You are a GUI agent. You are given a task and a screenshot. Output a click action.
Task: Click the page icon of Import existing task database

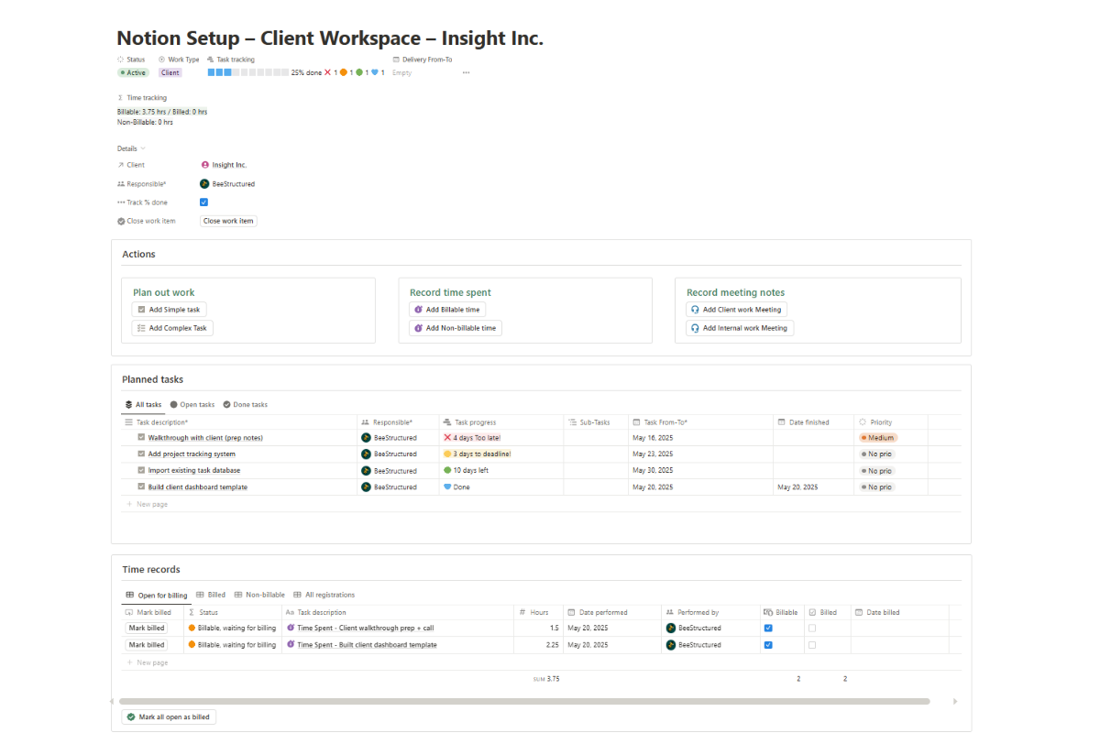point(141,471)
